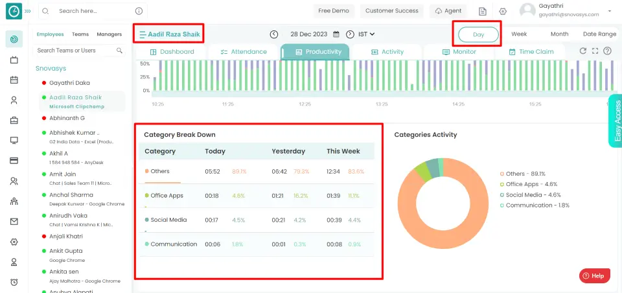Toggle fullscreen view icon
Viewport: 622px width, 293px height.
pos(595,51)
